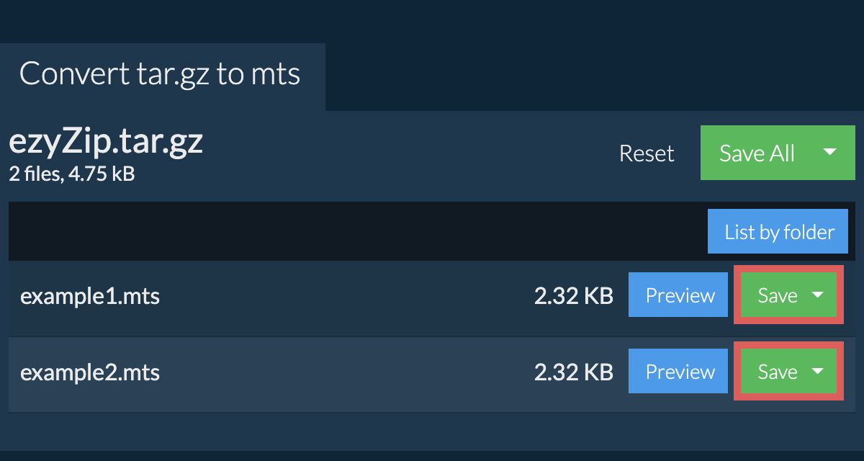
Task: Click the ezyZip.tar.gz archive title
Action: (106, 142)
